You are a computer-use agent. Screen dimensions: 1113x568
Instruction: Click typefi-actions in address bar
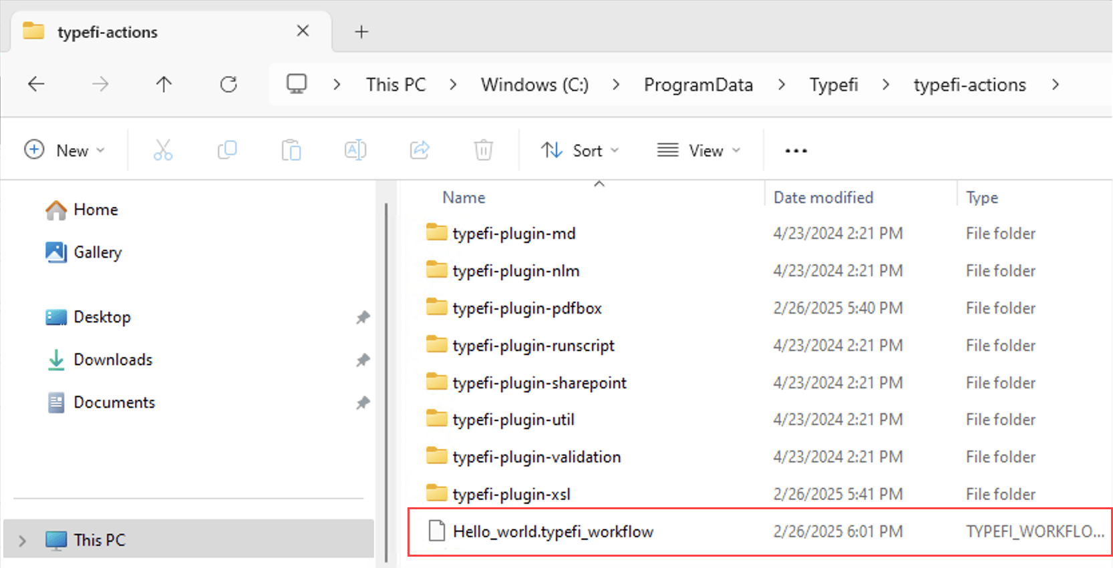point(969,85)
